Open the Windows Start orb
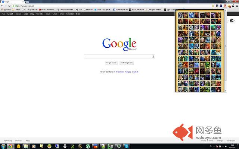The height and width of the screenshot is (149, 239). click(x=3, y=146)
